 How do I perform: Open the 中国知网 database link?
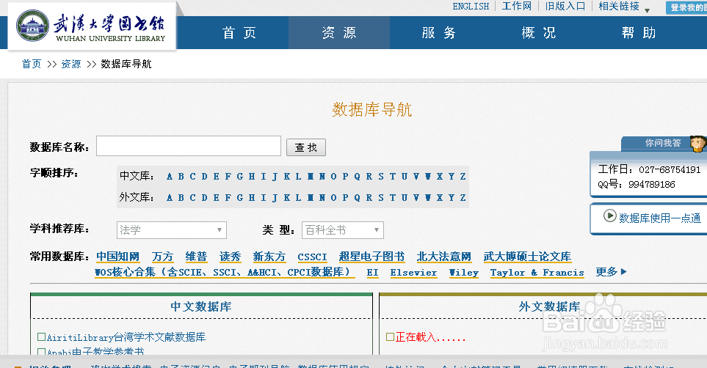[117, 257]
